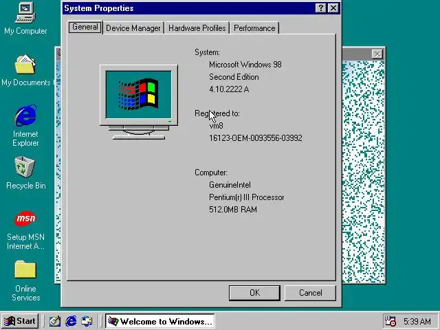This screenshot has width=440, height=330.
Task: Switch to the Hardware Profiles tab
Action: pos(197,28)
